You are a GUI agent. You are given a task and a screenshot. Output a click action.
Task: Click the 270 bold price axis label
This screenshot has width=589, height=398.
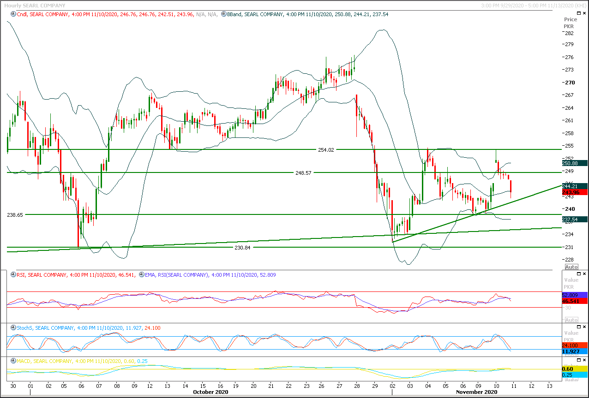coord(571,83)
